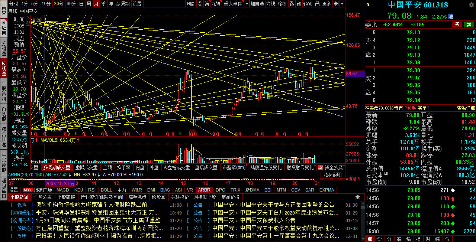Click the 除权 ex-rights toolbar button

[282, 4]
